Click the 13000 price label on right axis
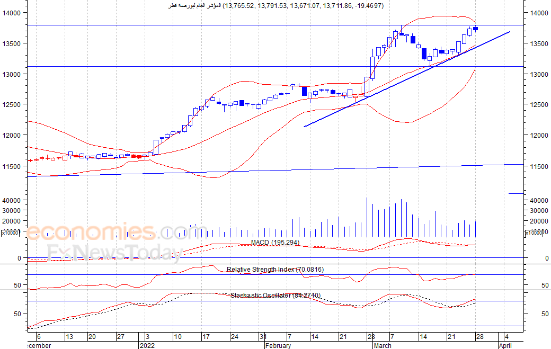The width and height of the screenshot is (551, 349). coord(539,75)
